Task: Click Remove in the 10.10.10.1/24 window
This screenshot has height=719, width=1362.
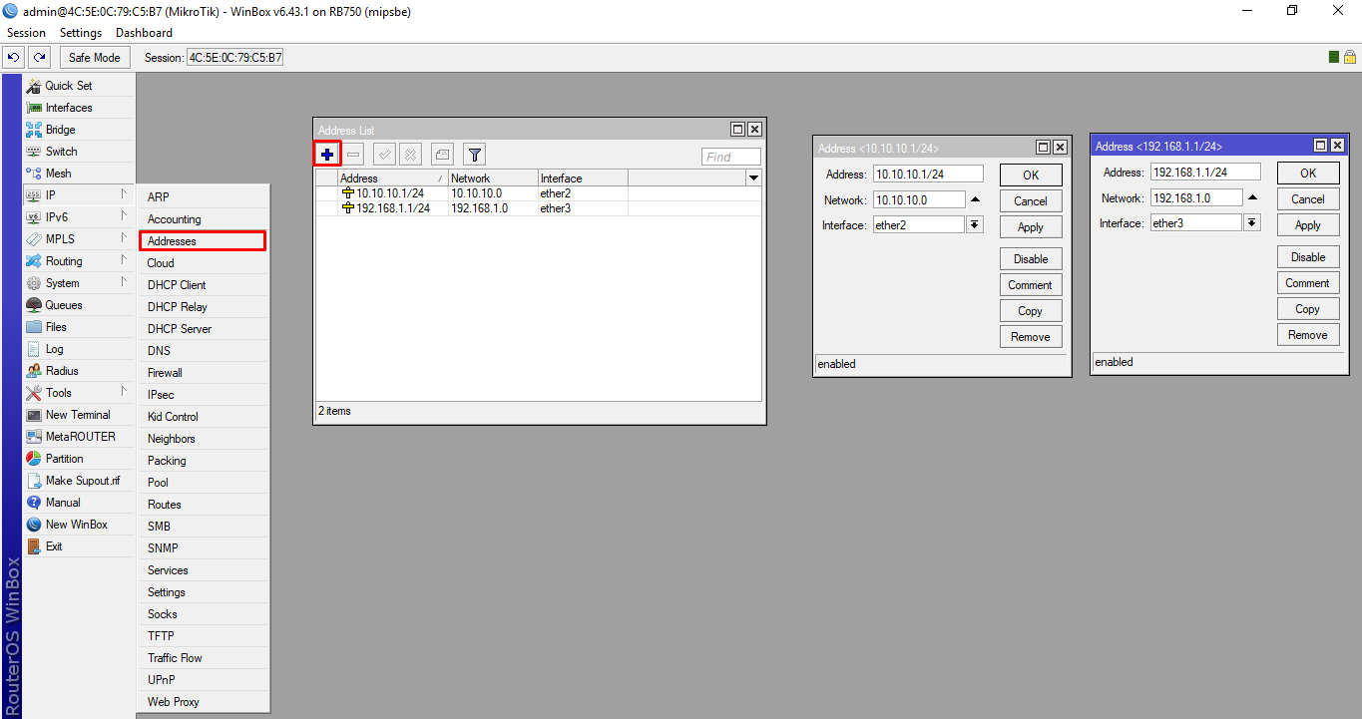Action: click(x=1031, y=337)
